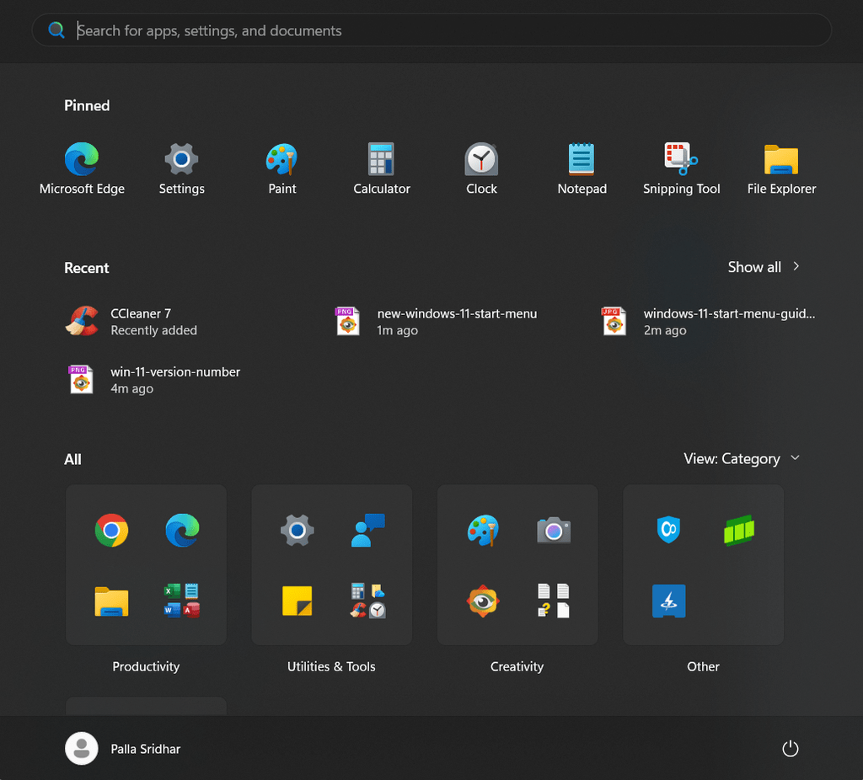
Task: Open File Explorer in Productivity category
Action: (x=111, y=601)
